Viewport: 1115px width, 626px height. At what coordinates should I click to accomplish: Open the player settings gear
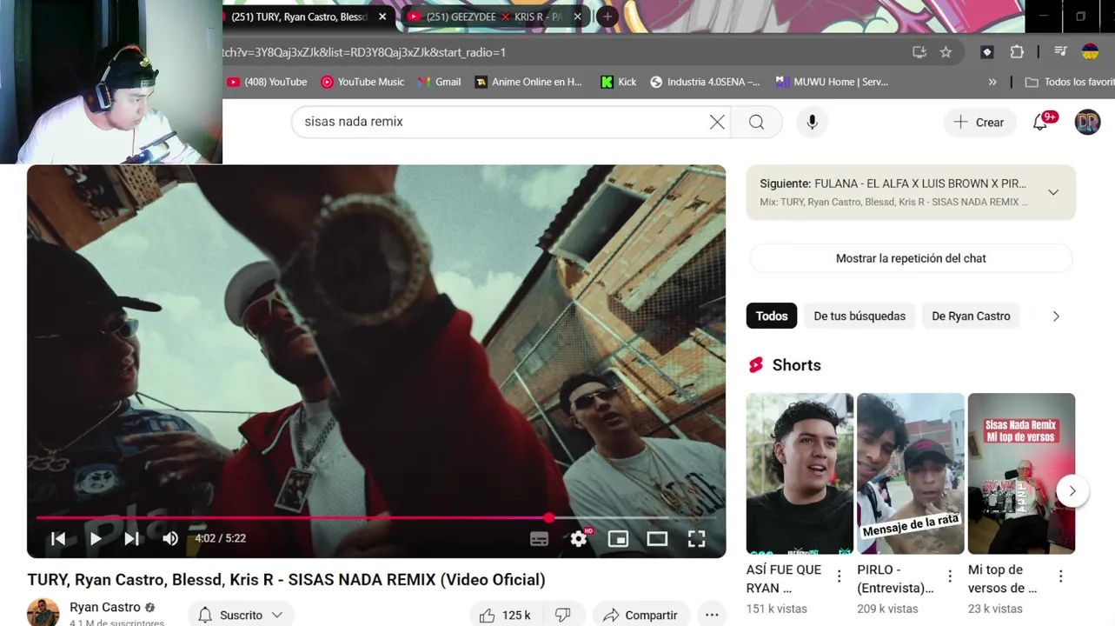click(x=579, y=539)
